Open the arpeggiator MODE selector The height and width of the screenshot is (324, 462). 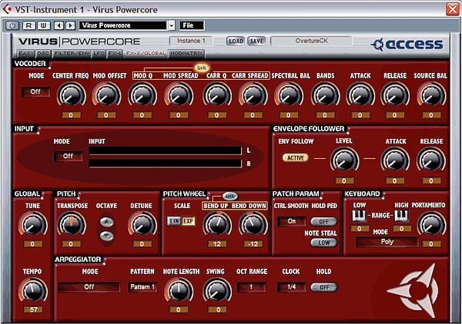pos(89,287)
